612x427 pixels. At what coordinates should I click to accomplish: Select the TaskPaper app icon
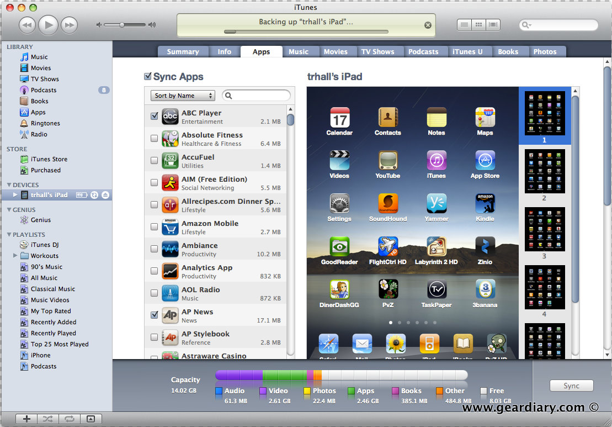point(437,289)
